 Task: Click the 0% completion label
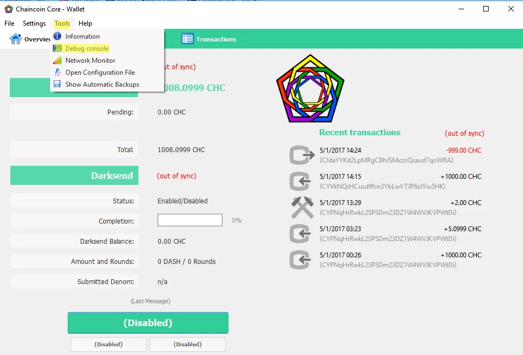237,220
